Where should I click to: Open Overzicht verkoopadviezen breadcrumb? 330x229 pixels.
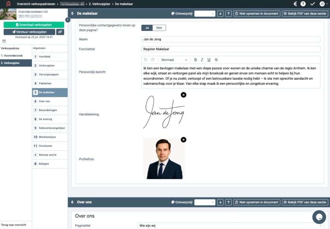click(x=36, y=4)
